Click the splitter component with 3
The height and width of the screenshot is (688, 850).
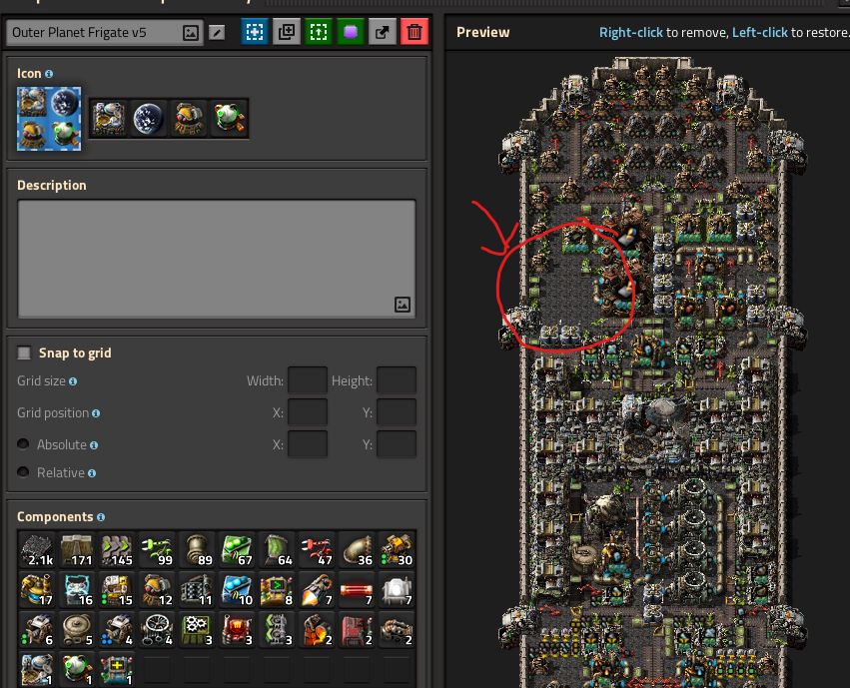[277, 629]
